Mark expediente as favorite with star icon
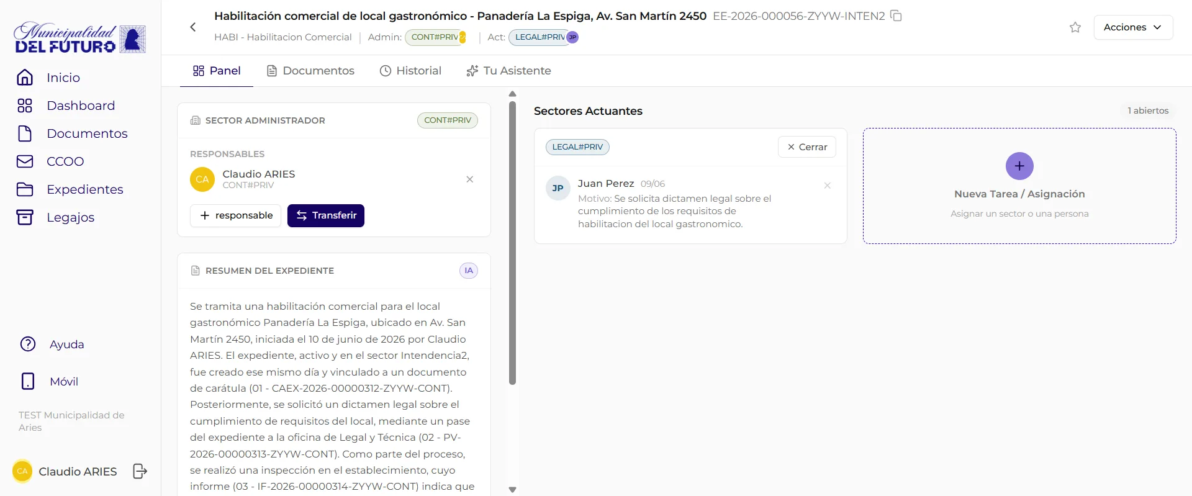This screenshot has width=1192, height=496. tap(1075, 27)
